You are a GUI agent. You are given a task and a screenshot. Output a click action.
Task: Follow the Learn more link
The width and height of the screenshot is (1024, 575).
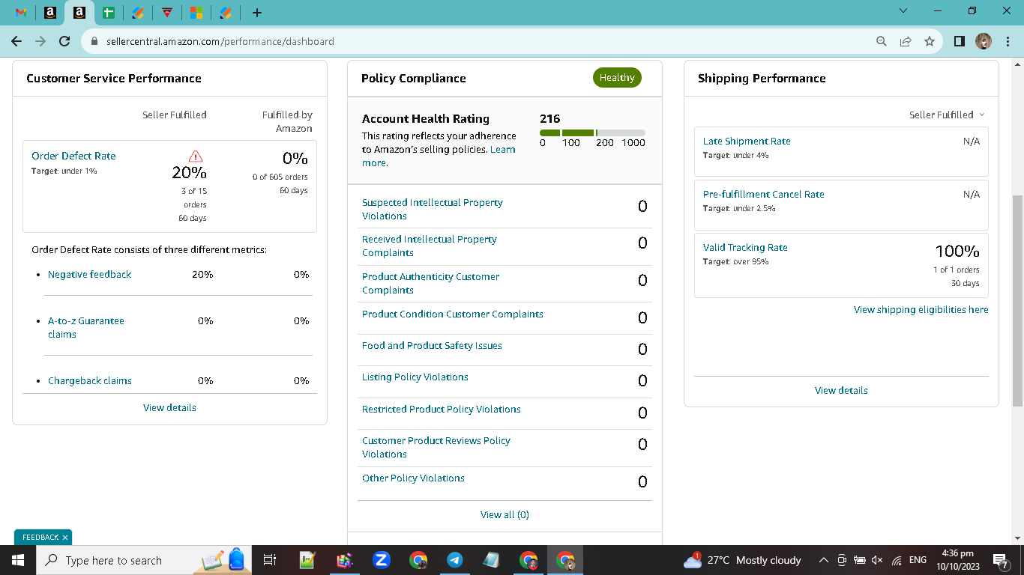coord(439,156)
